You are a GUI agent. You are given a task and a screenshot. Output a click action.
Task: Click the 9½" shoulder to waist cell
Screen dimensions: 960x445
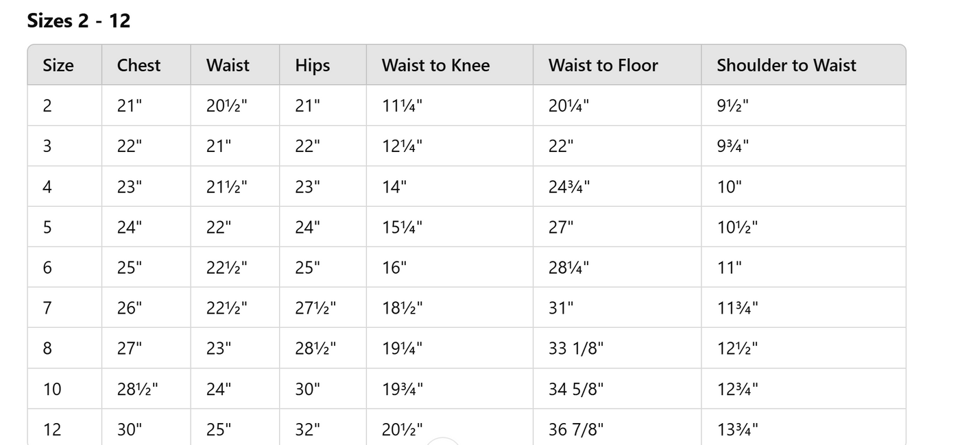(x=732, y=105)
